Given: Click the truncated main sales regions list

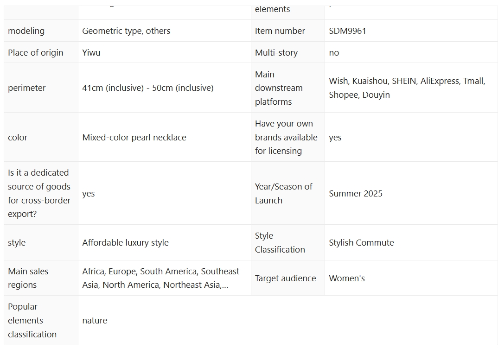Looking at the screenshot, I should pos(160,278).
